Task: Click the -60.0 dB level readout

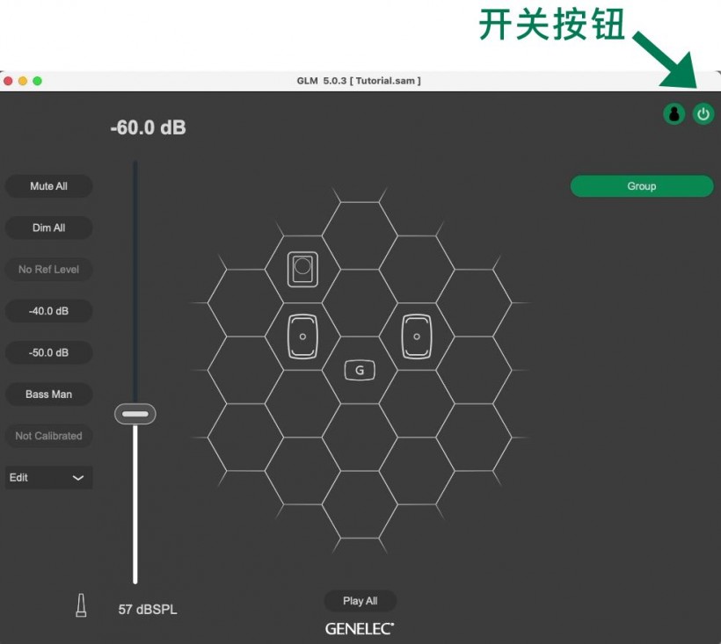Action: pyautogui.click(x=148, y=127)
